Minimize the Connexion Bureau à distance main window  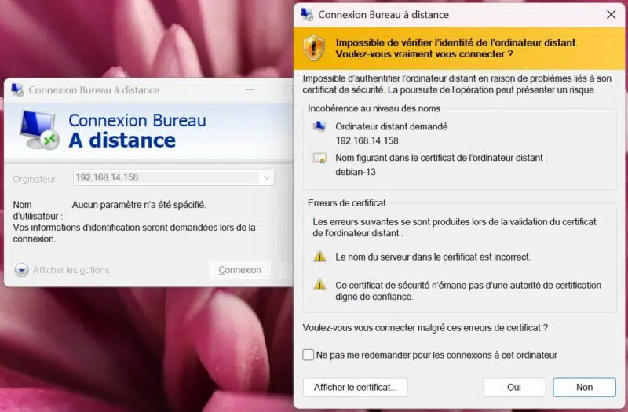250,89
